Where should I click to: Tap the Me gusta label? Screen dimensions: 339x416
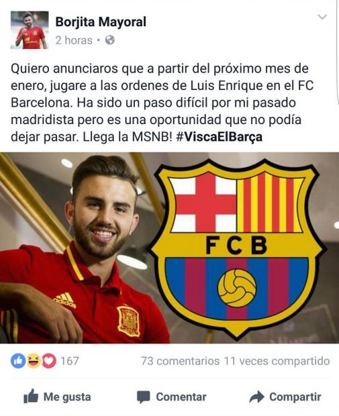tap(67, 397)
